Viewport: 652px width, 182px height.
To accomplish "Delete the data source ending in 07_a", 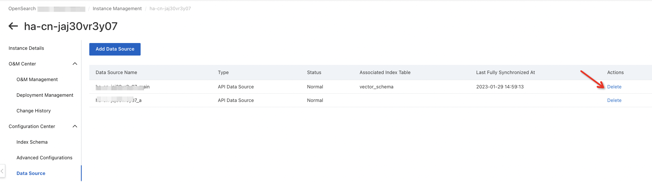I will [614, 100].
